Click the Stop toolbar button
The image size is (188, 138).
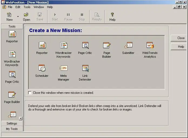coord(82,17)
